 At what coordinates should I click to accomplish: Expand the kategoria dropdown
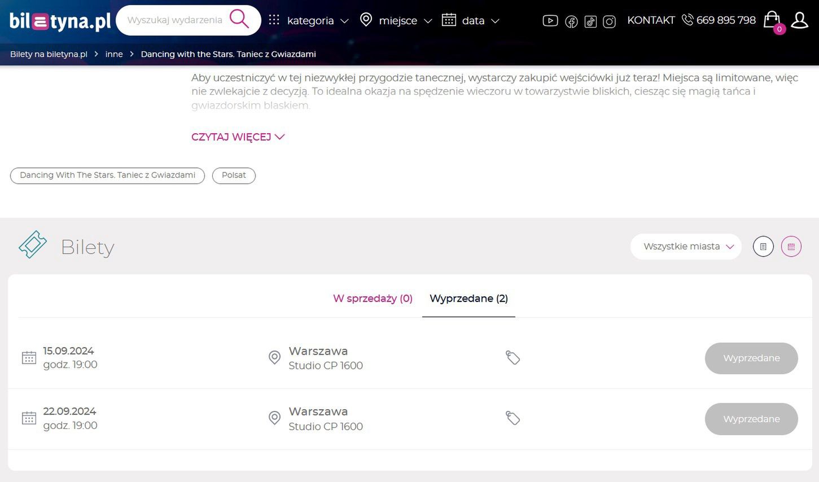(309, 21)
